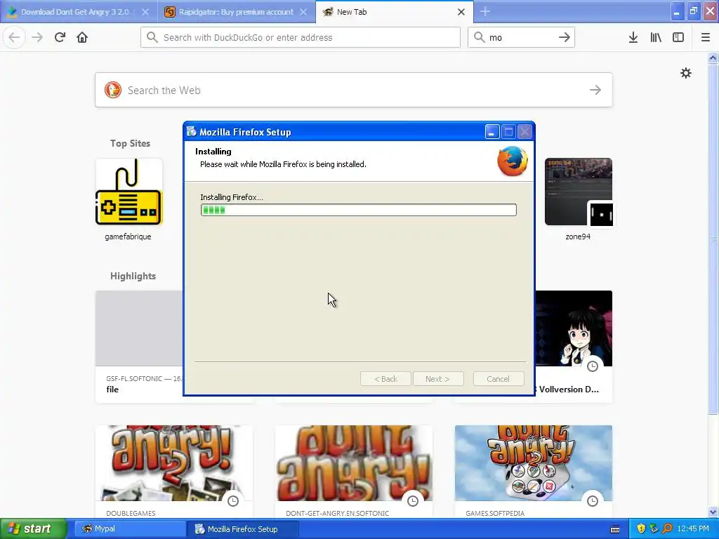Close the Rapidgator tab
This screenshot has width=719, height=539.
303,12
